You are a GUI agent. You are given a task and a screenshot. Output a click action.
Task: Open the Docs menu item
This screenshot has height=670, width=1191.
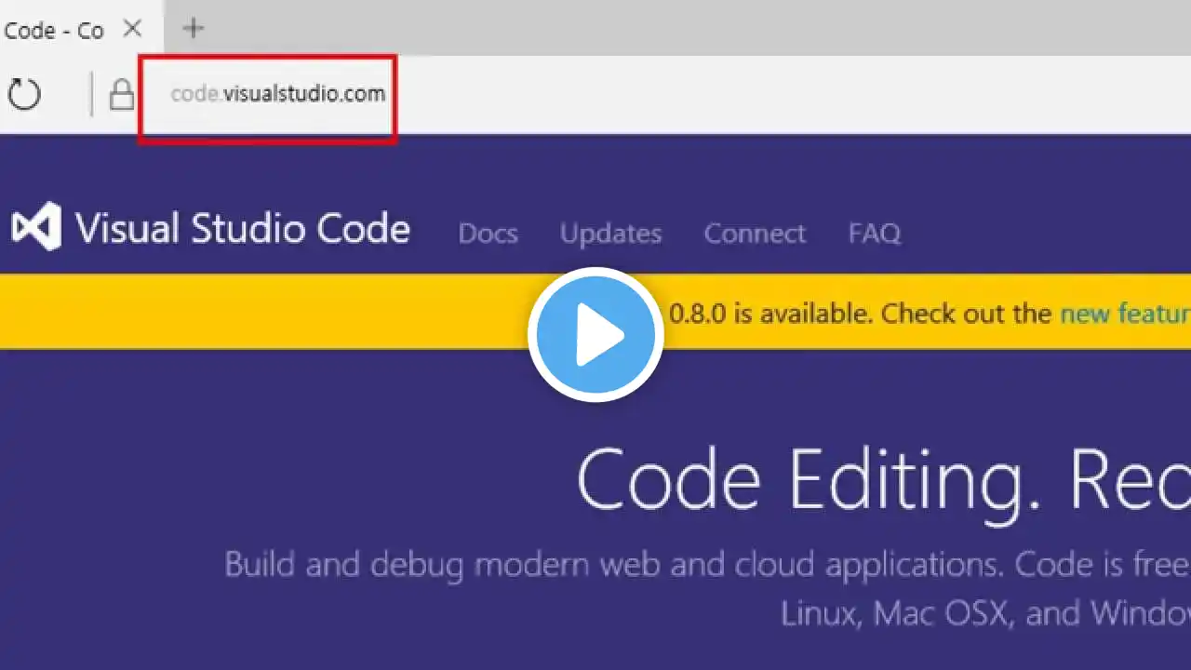[488, 233]
